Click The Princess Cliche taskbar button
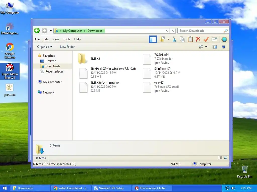Image resolution: width=257 pixels, height=192 pixels. [152, 188]
